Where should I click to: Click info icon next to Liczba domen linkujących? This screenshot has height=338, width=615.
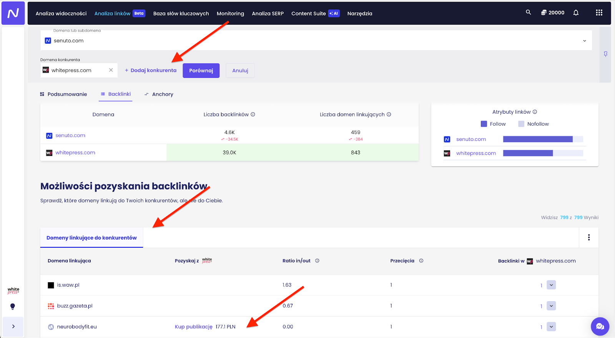(389, 114)
